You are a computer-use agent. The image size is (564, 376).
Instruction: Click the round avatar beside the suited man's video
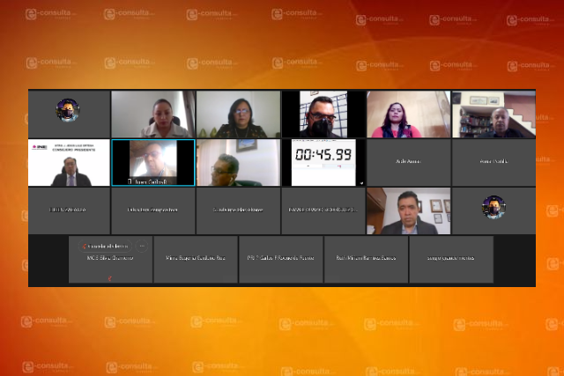(x=493, y=207)
